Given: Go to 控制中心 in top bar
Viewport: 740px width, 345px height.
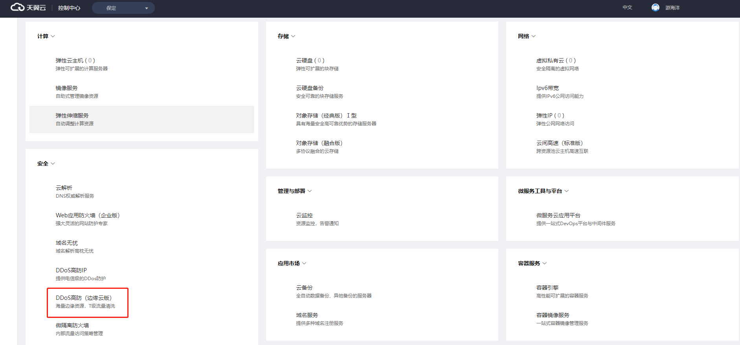Looking at the screenshot, I should 69,8.
